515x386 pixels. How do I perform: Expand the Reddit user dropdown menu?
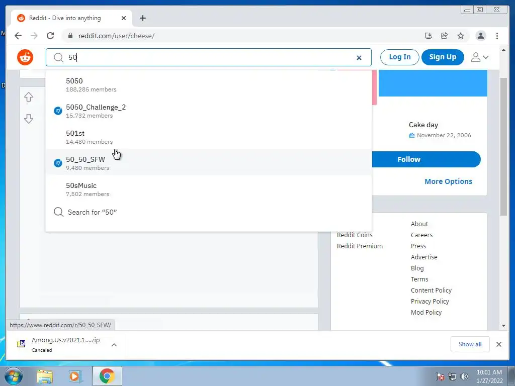point(480,57)
